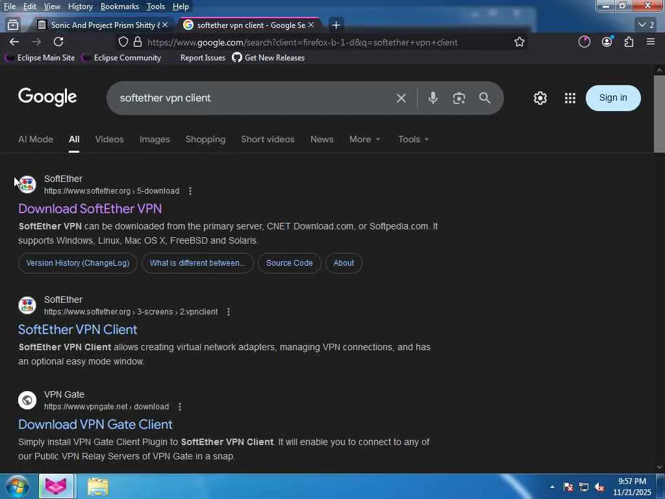Open the Edit menu
665x499 pixels.
click(29, 6)
